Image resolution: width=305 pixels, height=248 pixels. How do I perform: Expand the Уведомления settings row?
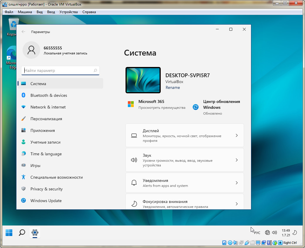pyautogui.click(x=184, y=183)
